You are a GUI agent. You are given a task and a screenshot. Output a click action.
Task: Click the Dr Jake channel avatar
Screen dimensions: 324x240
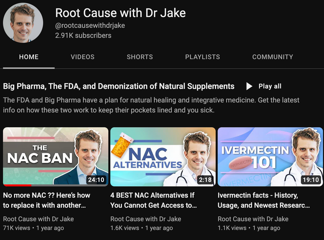point(23,23)
